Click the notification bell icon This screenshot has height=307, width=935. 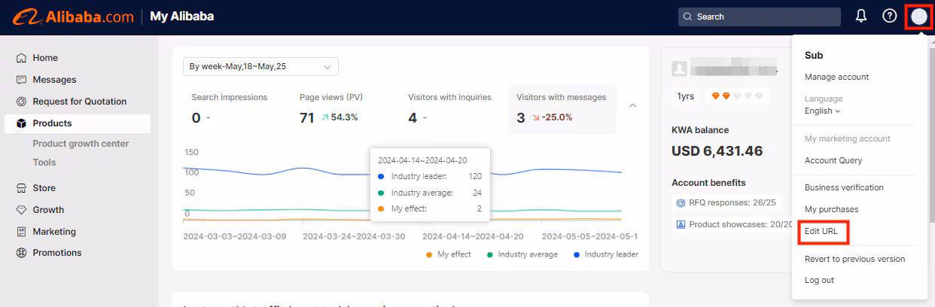(x=861, y=17)
